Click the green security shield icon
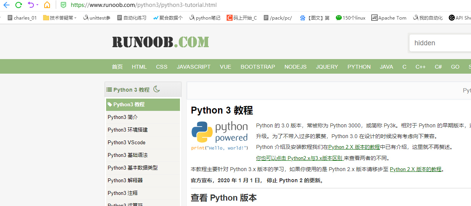This screenshot has height=206, width=471. pos(63,5)
